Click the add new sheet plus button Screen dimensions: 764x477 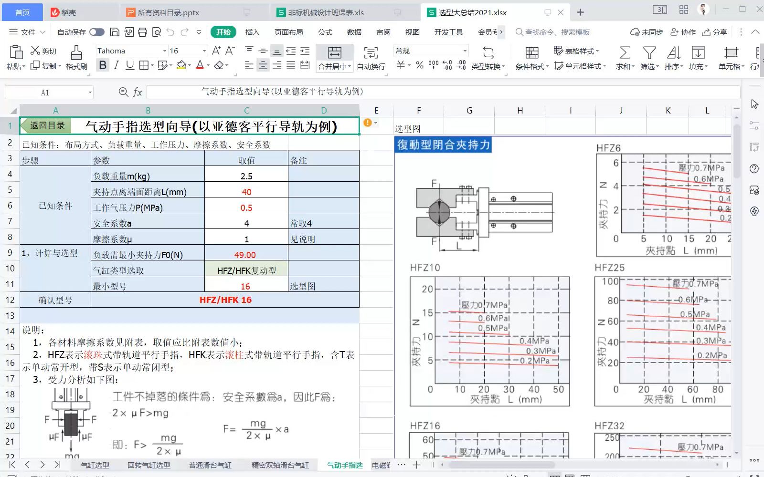point(416,465)
